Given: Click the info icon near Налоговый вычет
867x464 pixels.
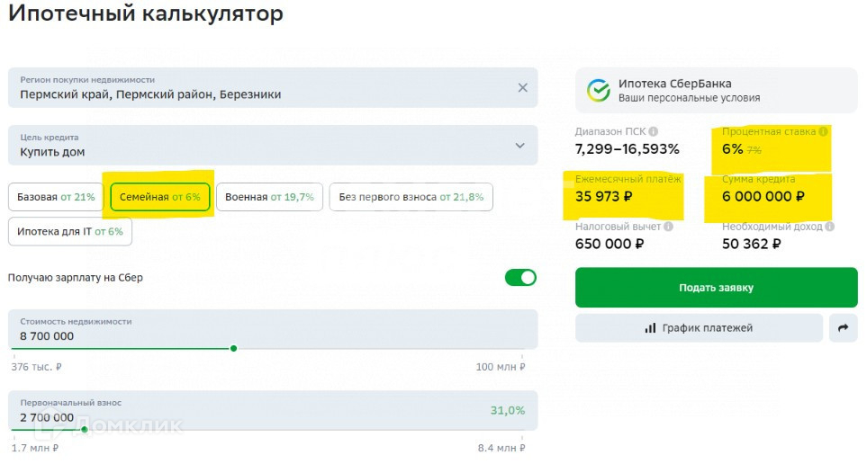Looking at the screenshot, I should pyautogui.click(x=668, y=228).
